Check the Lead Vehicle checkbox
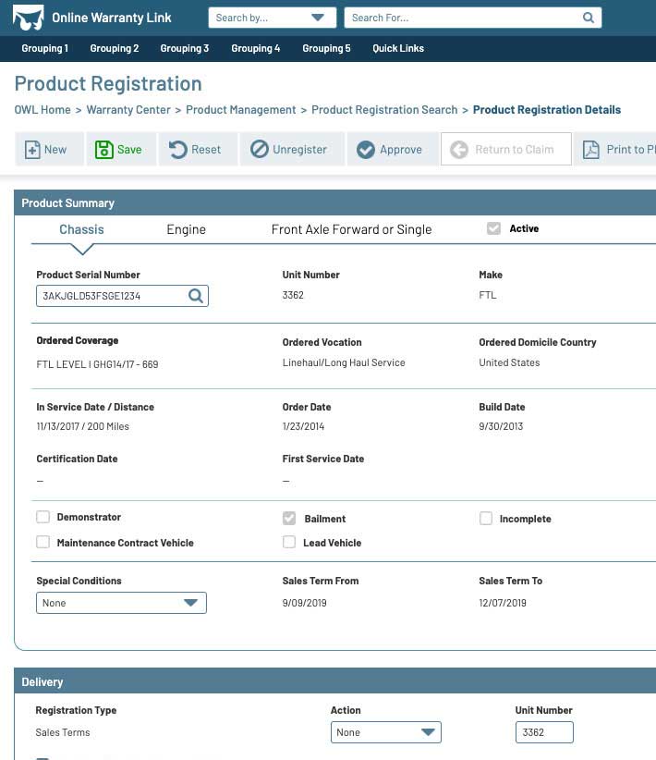 pos(289,543)
